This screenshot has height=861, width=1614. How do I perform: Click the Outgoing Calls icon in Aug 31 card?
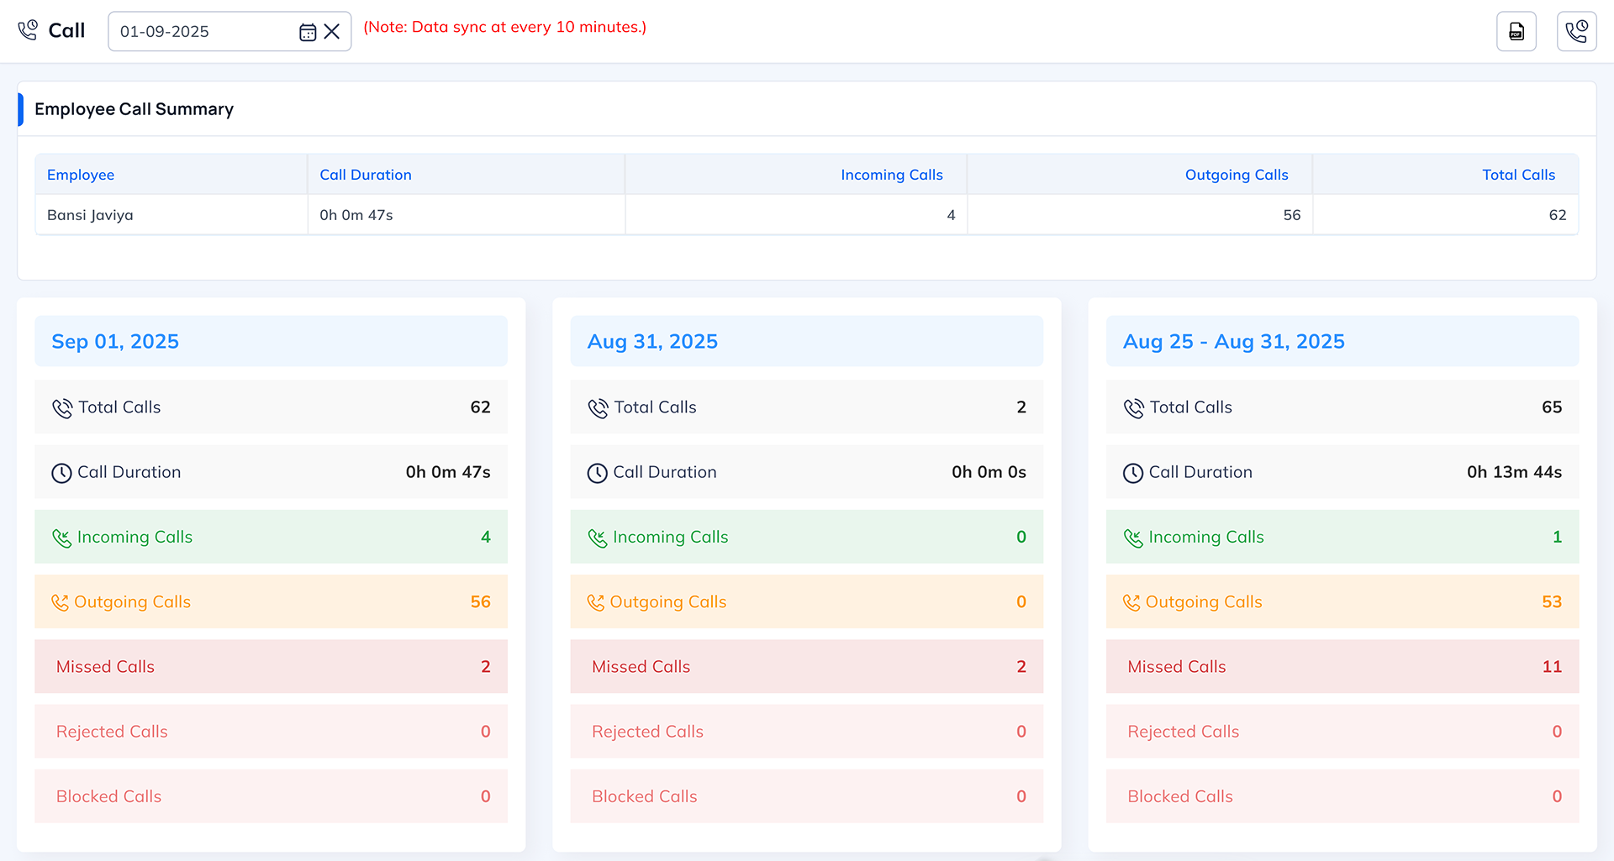[x=595, y=602]
